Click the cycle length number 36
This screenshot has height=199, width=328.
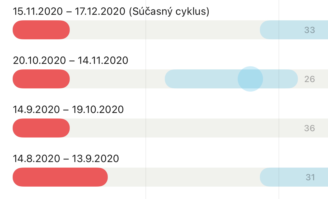click(x=310, y=128)
